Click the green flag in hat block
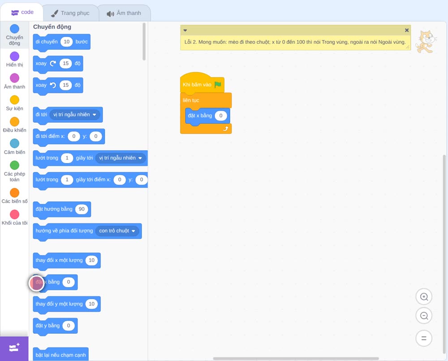This screenshot has height=361, width=448. point(218,85)
